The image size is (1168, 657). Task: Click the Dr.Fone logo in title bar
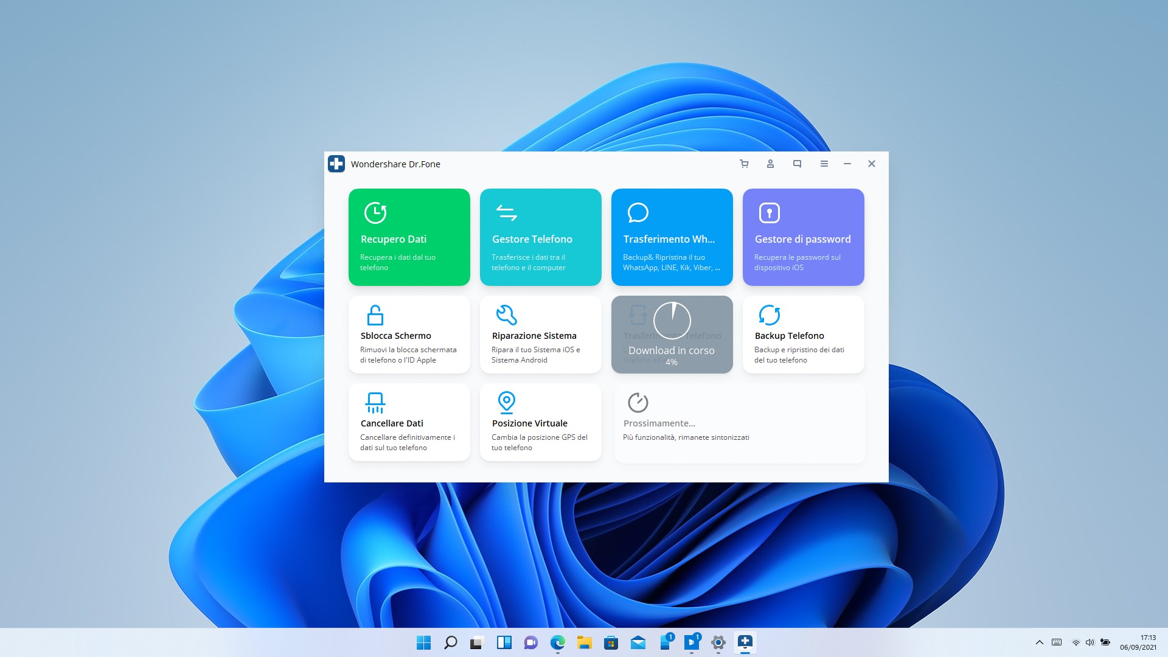[336, 164]
